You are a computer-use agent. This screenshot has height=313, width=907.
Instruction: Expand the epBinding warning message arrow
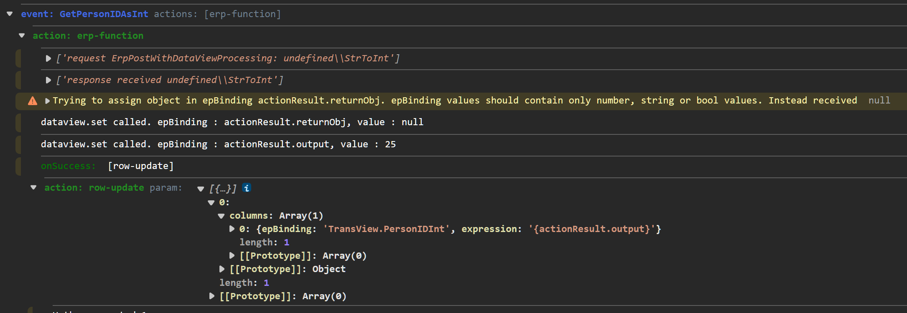(47, 101)
